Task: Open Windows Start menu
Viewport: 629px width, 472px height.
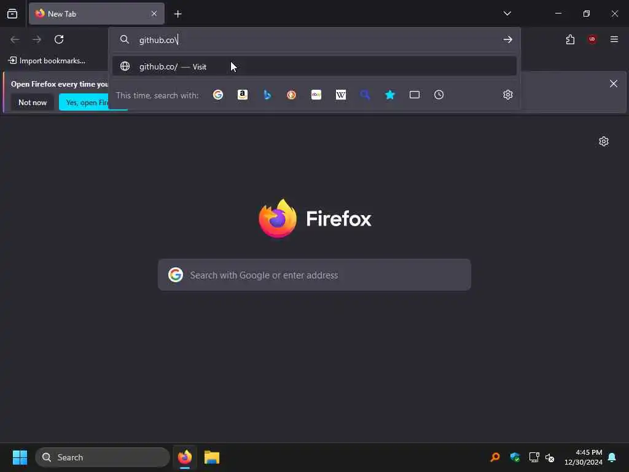Action: (x=20, y=457)
